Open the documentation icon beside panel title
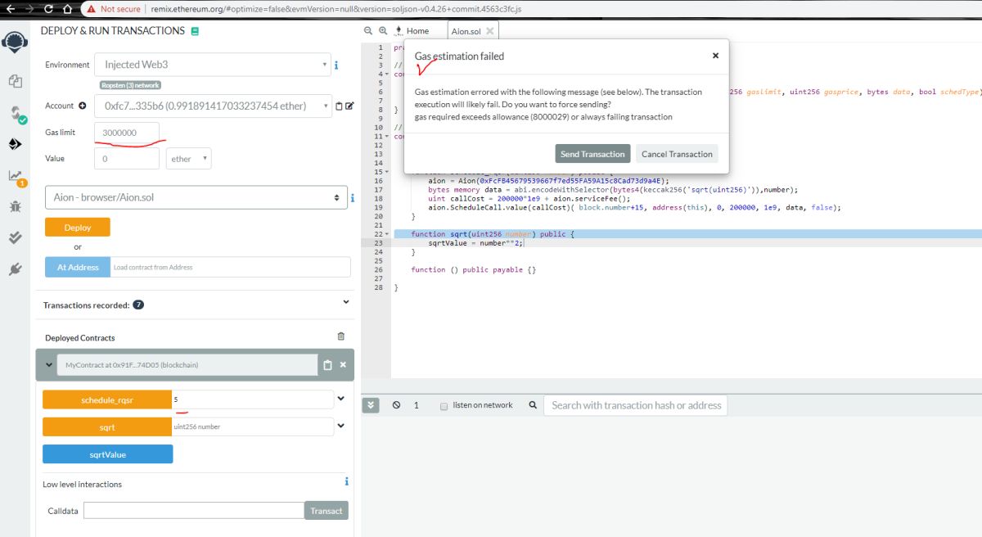 (x=195, y=31)
